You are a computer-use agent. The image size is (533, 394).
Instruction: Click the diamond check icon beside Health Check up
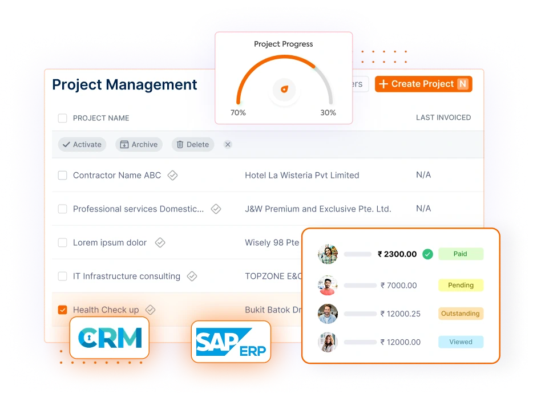[x=150, y=310]
